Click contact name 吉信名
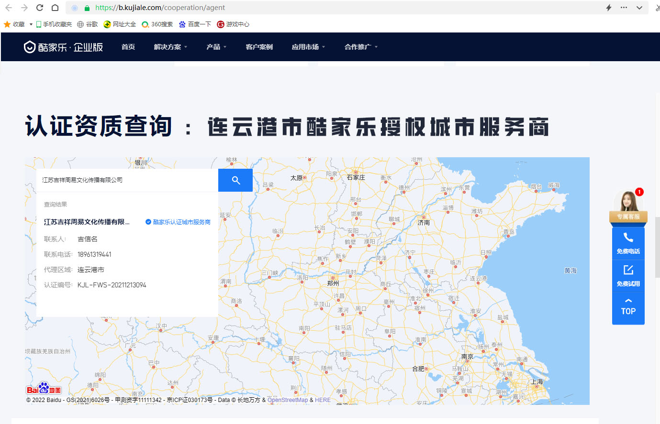 (x=88, y=239)
